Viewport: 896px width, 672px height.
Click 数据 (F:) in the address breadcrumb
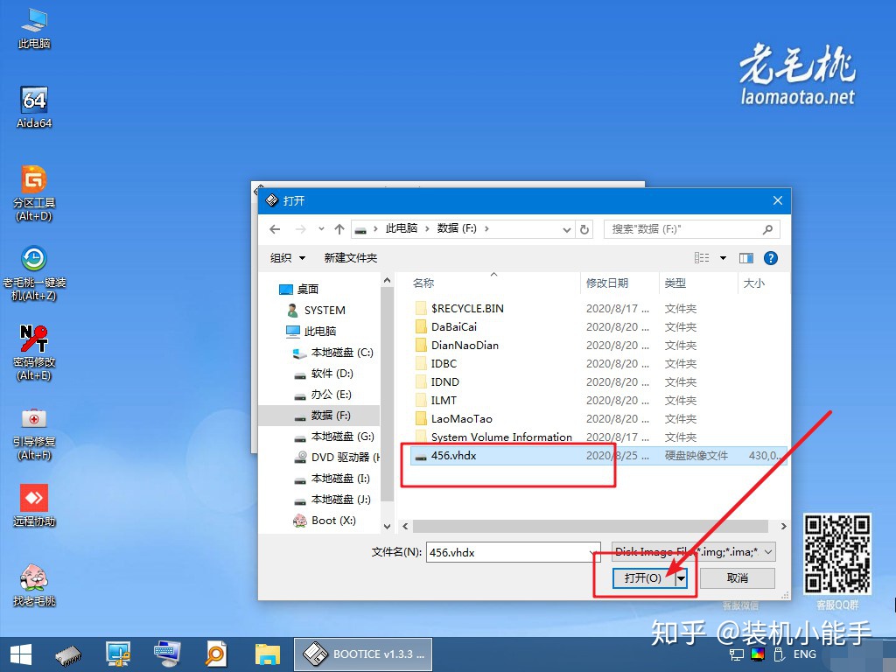457,228
